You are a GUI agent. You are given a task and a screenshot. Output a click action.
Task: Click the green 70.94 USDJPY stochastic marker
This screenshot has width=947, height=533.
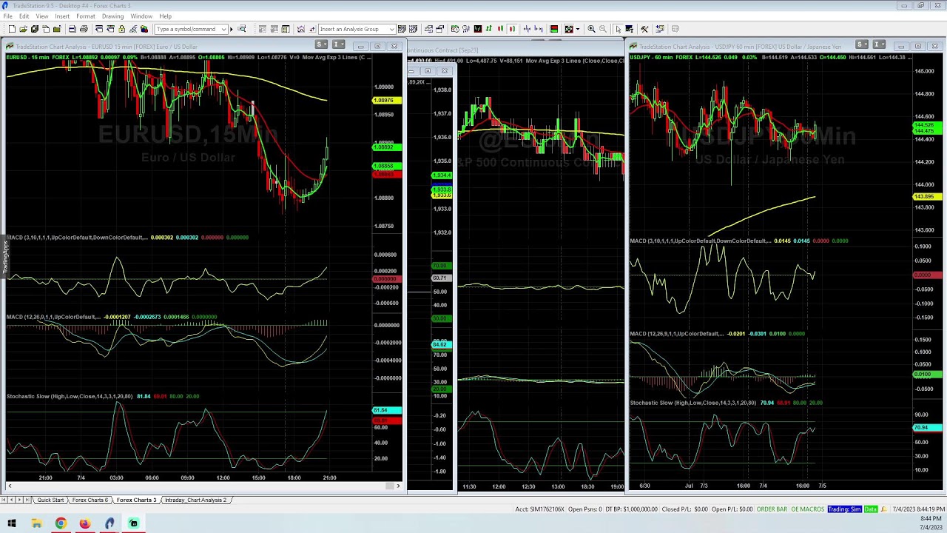coord(927,428)
